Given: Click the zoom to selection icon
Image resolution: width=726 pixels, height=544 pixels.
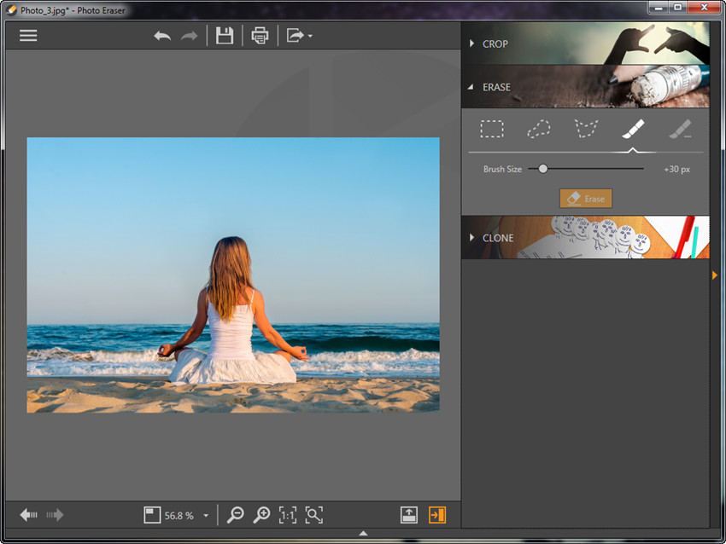Looking at the screenshot, I should [x=314, y=515].
